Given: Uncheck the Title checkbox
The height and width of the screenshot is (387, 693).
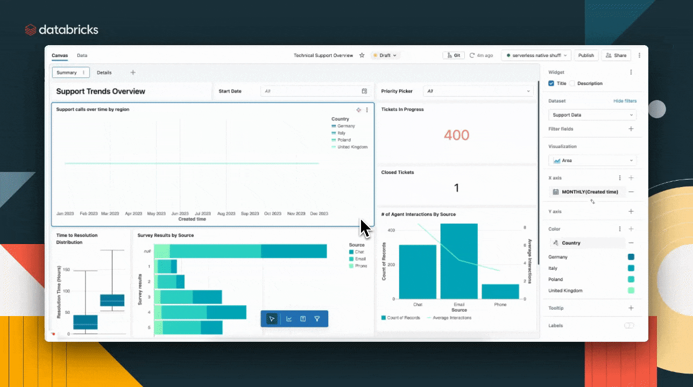Looking at the screenshot, I should (551, 83).
